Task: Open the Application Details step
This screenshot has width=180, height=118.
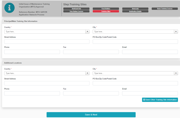Action: pyautogui.click(x=135, y=11)
